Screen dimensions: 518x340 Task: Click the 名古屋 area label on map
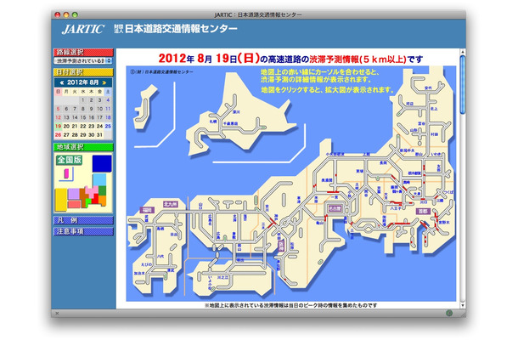tap(335, 208)
